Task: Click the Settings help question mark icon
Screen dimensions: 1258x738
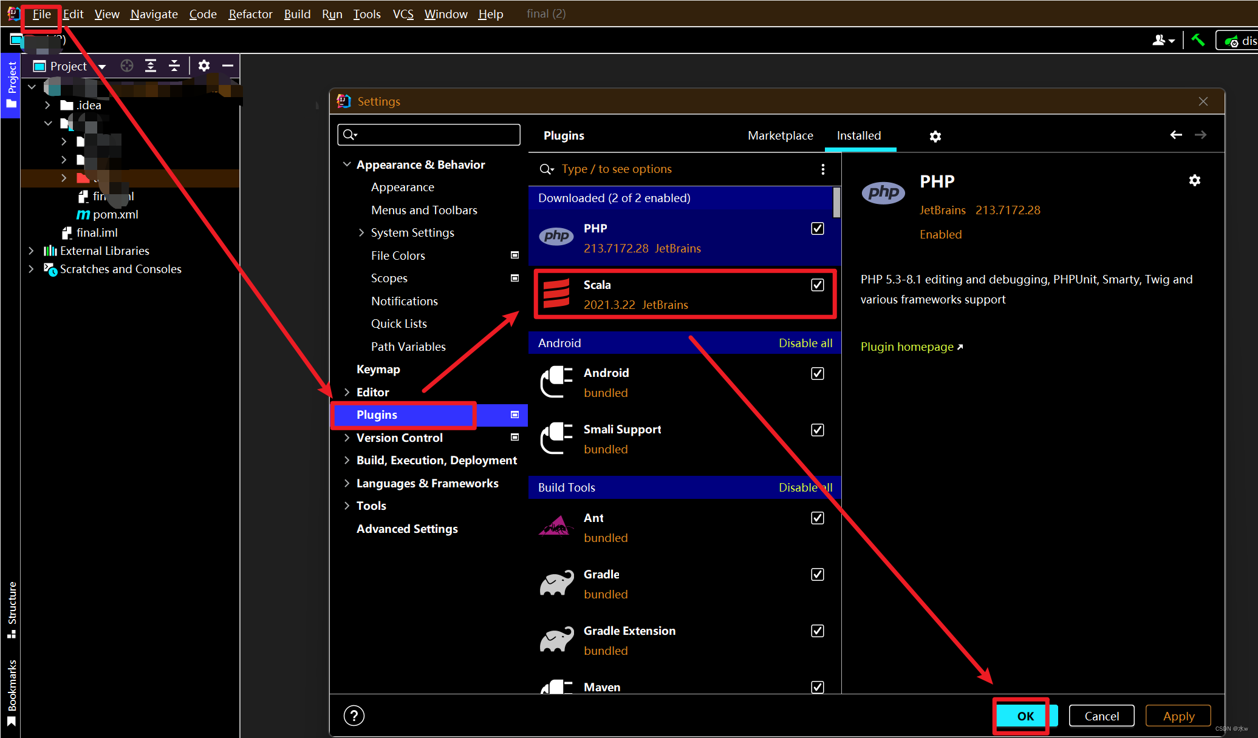Action: [x=354, y=716]
